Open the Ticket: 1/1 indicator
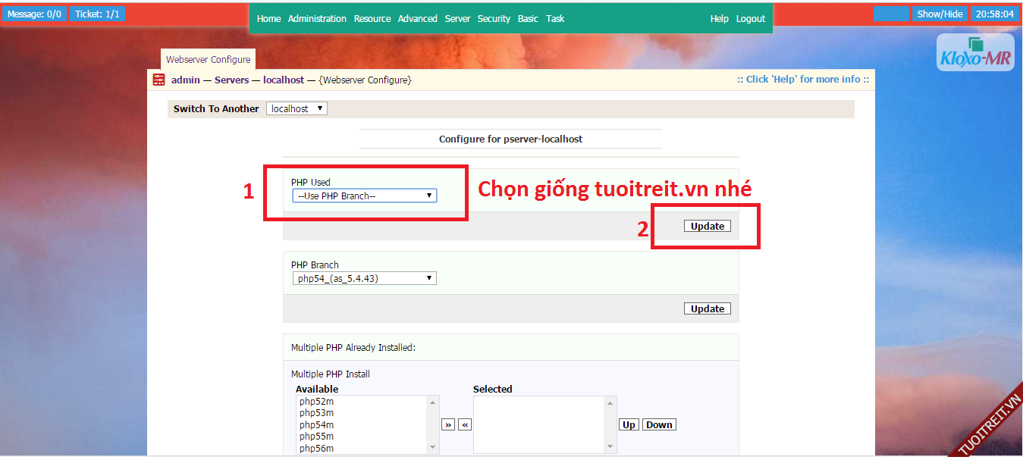This screenshot has height=457, width=1023. pos(97,14)
